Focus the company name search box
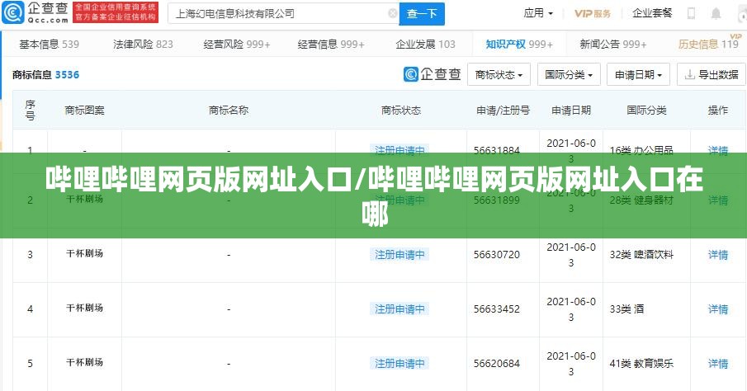Image resolution: width=747 pixels, height=391 pixels. click(283, 14)
